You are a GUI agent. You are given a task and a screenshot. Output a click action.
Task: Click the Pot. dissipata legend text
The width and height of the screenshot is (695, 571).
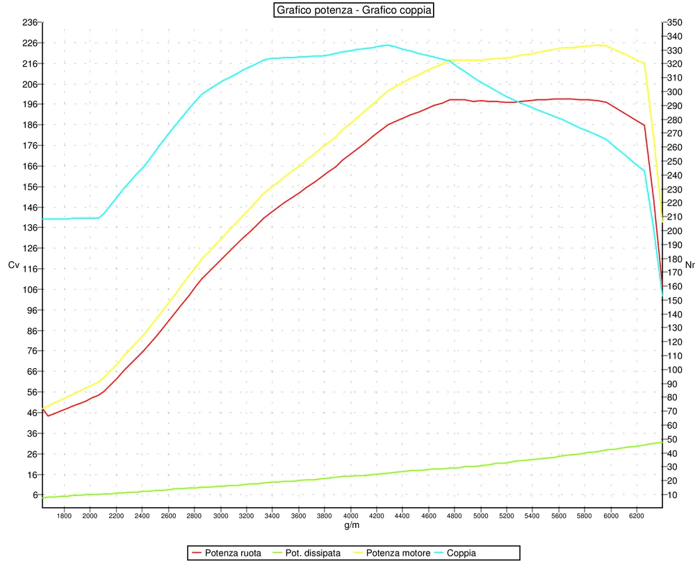tap(313, 554)
